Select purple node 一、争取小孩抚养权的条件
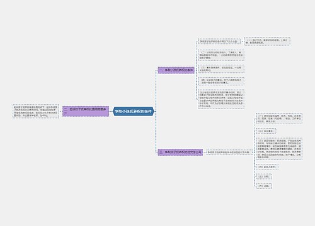Screen dimensions: 315x226 pyautogui.click(x=176, y=70)
